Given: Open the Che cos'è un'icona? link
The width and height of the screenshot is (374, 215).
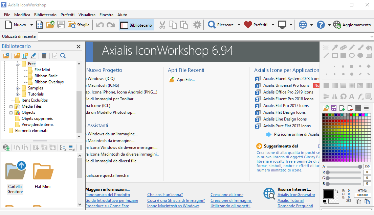Looking at the screenshot, I should (165, 195).
